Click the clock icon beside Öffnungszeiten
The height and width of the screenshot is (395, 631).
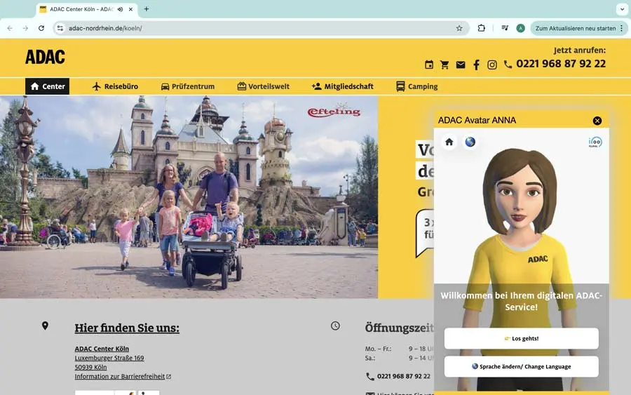(x=335, y=326)
